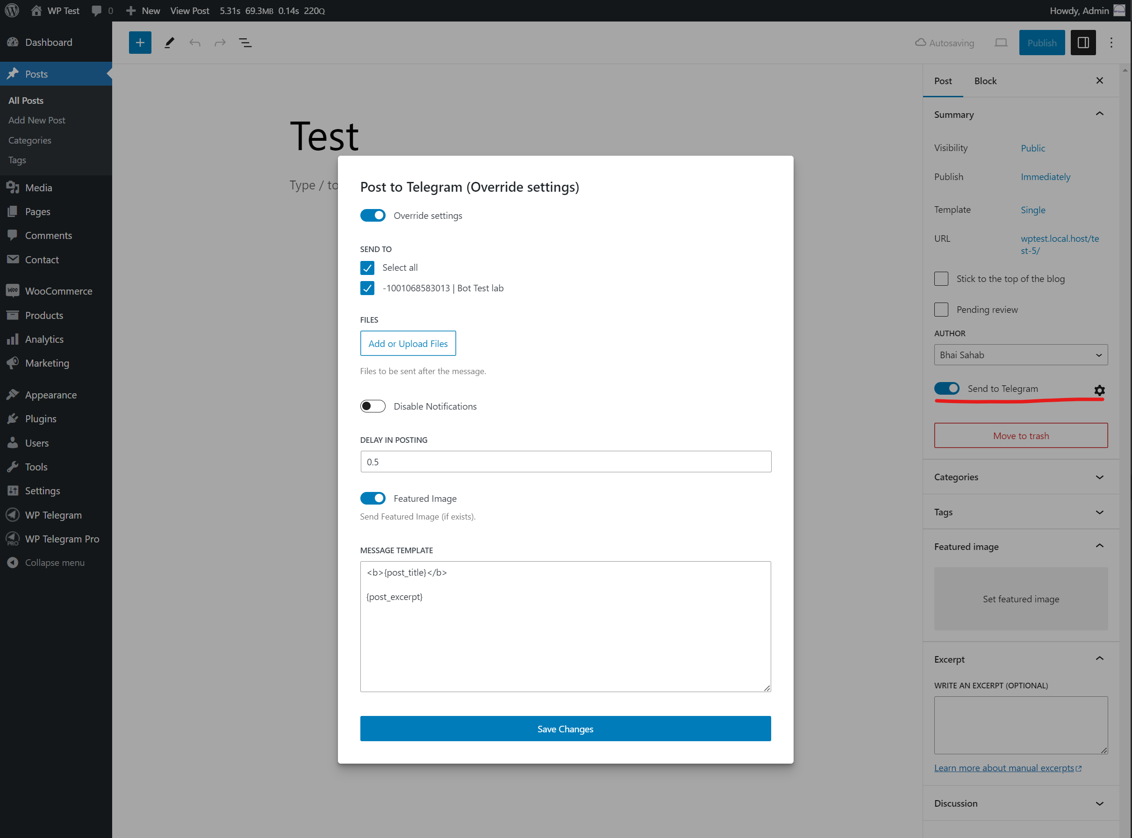1132x838 pixels.
Task: Enable the Disable Notifications switch
Action: [x=373, y=406]
